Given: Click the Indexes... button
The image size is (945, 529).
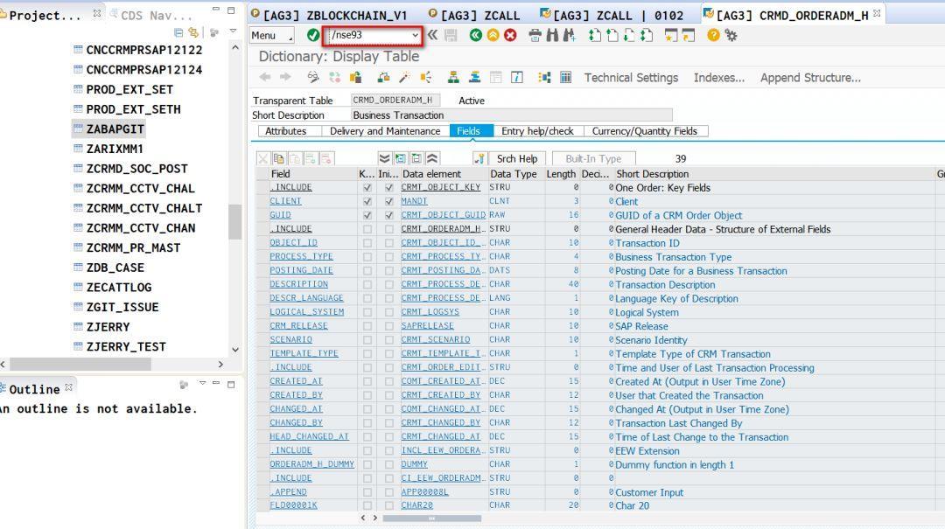Looking at the screenshot, I should coord(719,78).
